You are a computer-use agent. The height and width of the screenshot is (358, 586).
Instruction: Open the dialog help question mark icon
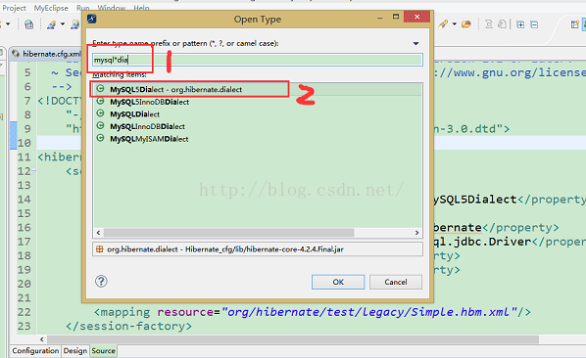[x=101, y=281]
